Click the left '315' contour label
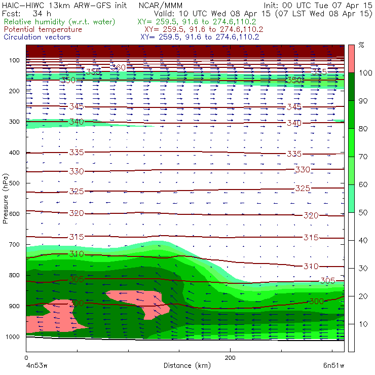The width and height of the screenshot is (375, 375). pyautogui.click(x=77, y=237)
